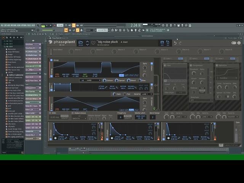Toggle the Env module enable box
The height and width of the screenshot is (183, 244).
(51, 90)
